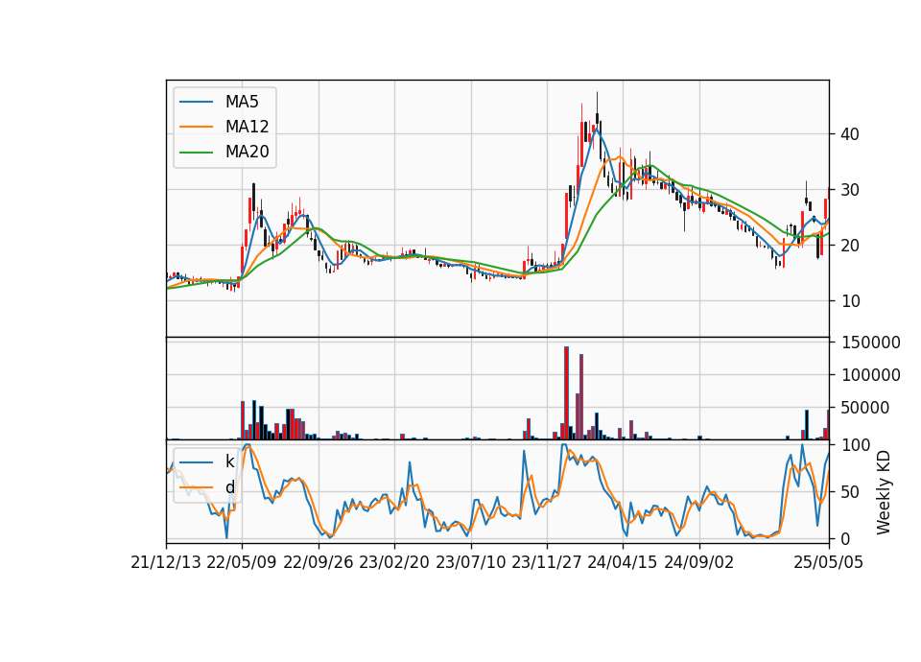This screenshot has height=662, width=921.
Task: Click the d legend label in the KD panel
Action: click(229, 487)
